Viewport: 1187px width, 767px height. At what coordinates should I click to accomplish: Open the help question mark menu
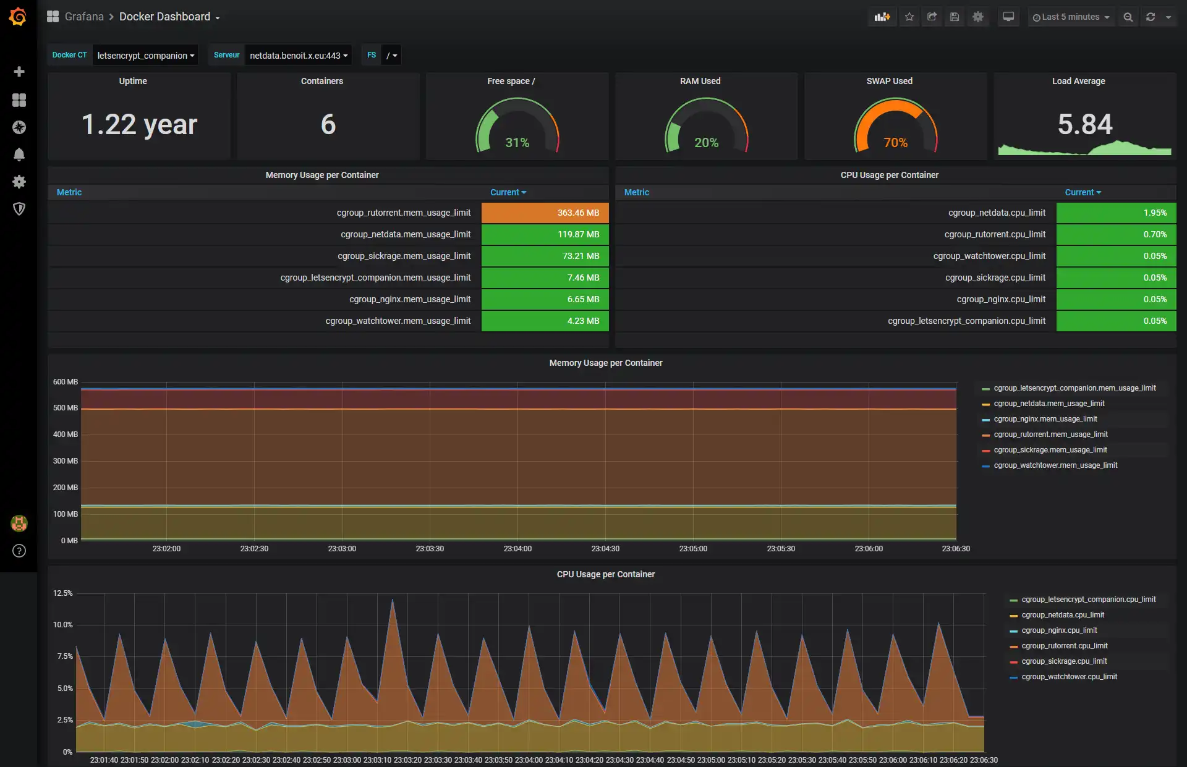(19, 551)
